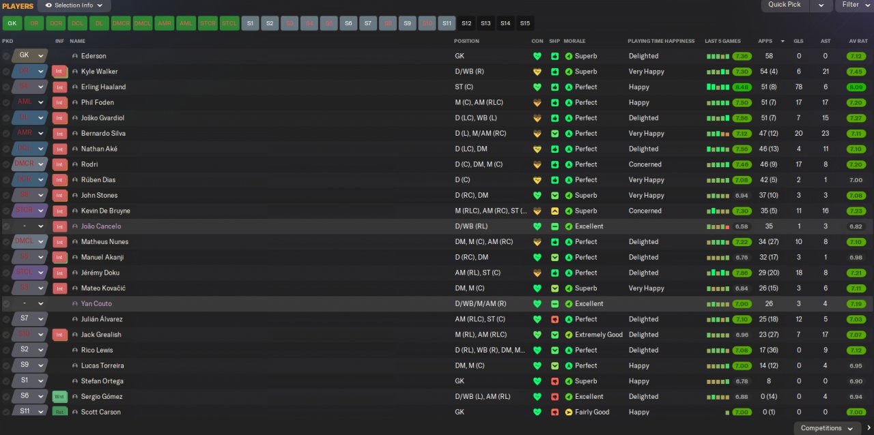Click Lucas Torreira's match sharpness icon
This screenshot has width=874, height=435.
555,365
